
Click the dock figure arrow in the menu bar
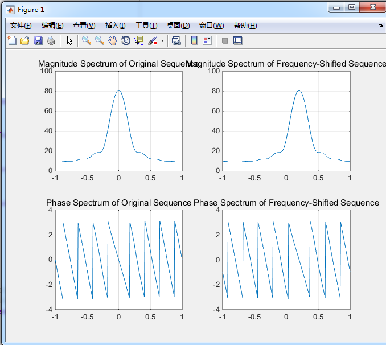point(381,25)
